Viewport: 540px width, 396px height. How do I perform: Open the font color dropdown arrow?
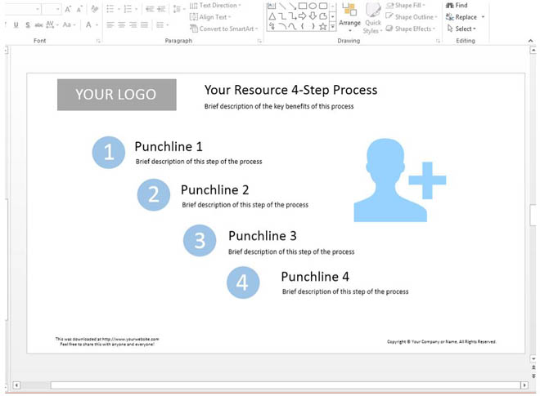(97, 25)
